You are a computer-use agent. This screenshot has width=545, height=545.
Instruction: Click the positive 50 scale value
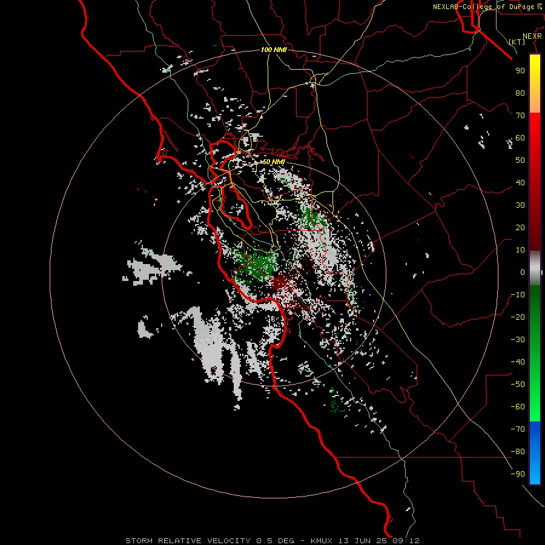[x=520, y=160]
